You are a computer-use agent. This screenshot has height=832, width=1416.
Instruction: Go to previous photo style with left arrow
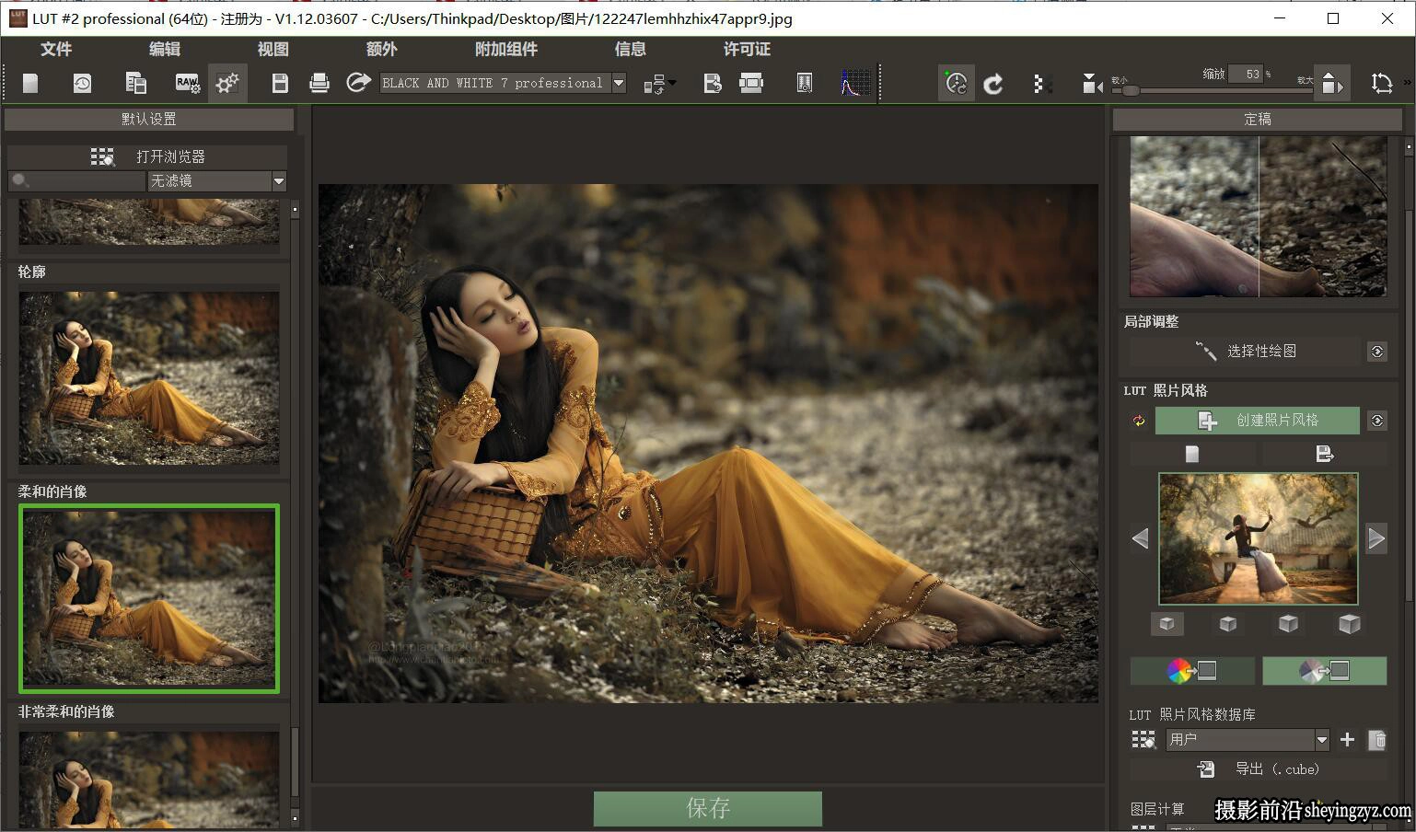pos(1140,538)
